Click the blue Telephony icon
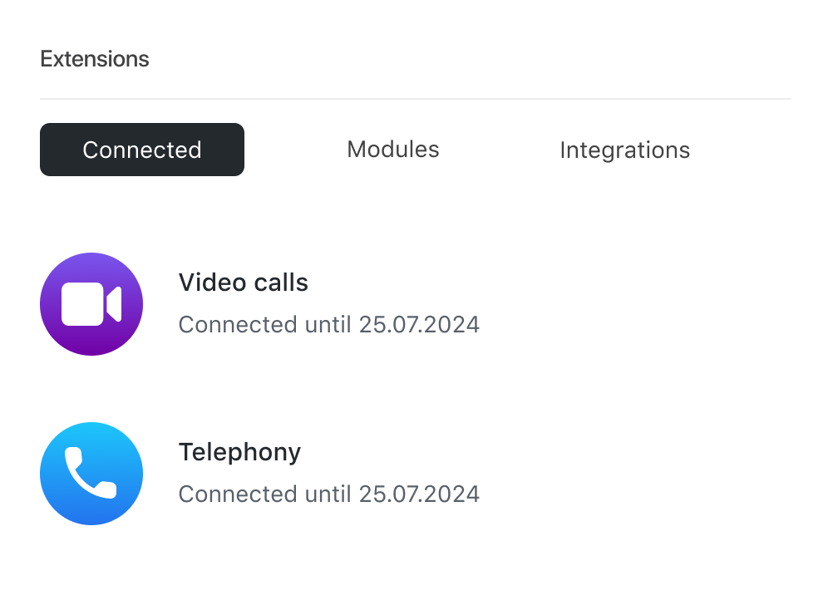 click(x=91, y=474)
